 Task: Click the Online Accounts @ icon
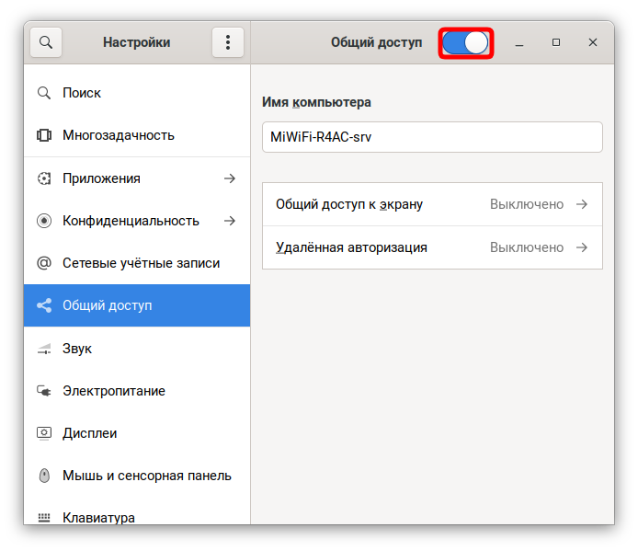click(43, 263)
